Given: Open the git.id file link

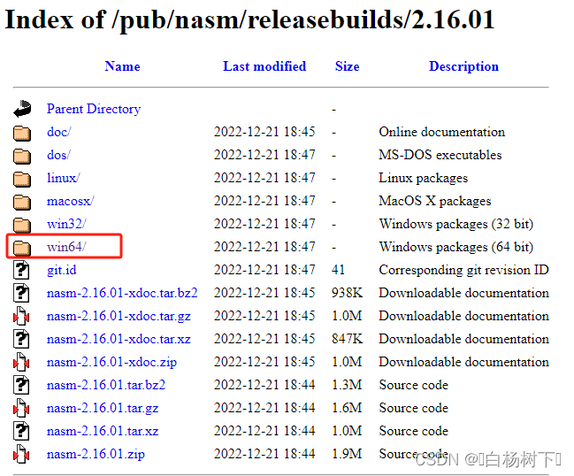Looking at the screenshot, I should [x=62, y=270].
